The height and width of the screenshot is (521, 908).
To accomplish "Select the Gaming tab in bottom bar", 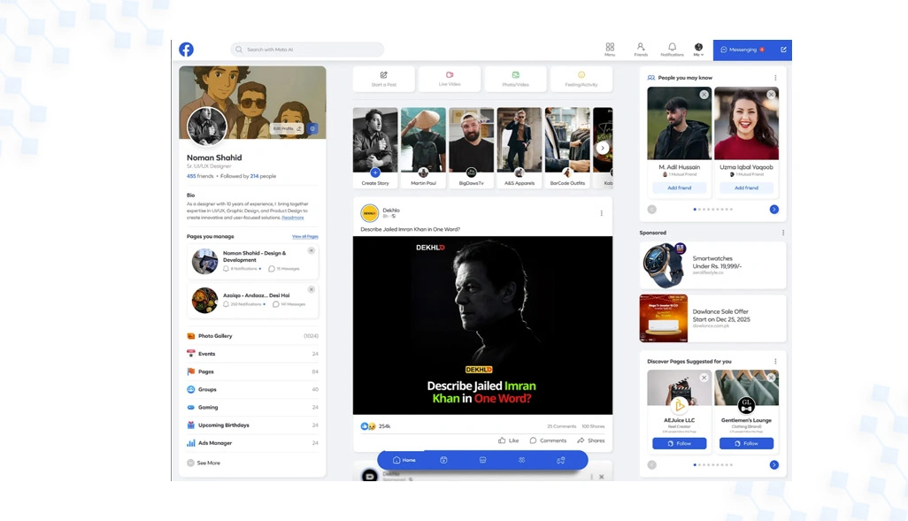I will (x=560, y=460).
